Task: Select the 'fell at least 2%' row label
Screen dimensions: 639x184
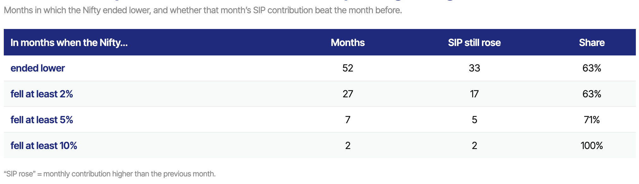Action: point(42,94)
